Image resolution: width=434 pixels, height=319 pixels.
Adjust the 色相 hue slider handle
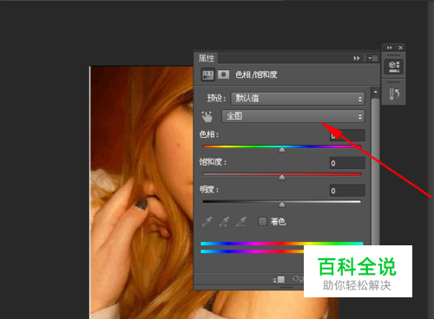coord(282,150)
